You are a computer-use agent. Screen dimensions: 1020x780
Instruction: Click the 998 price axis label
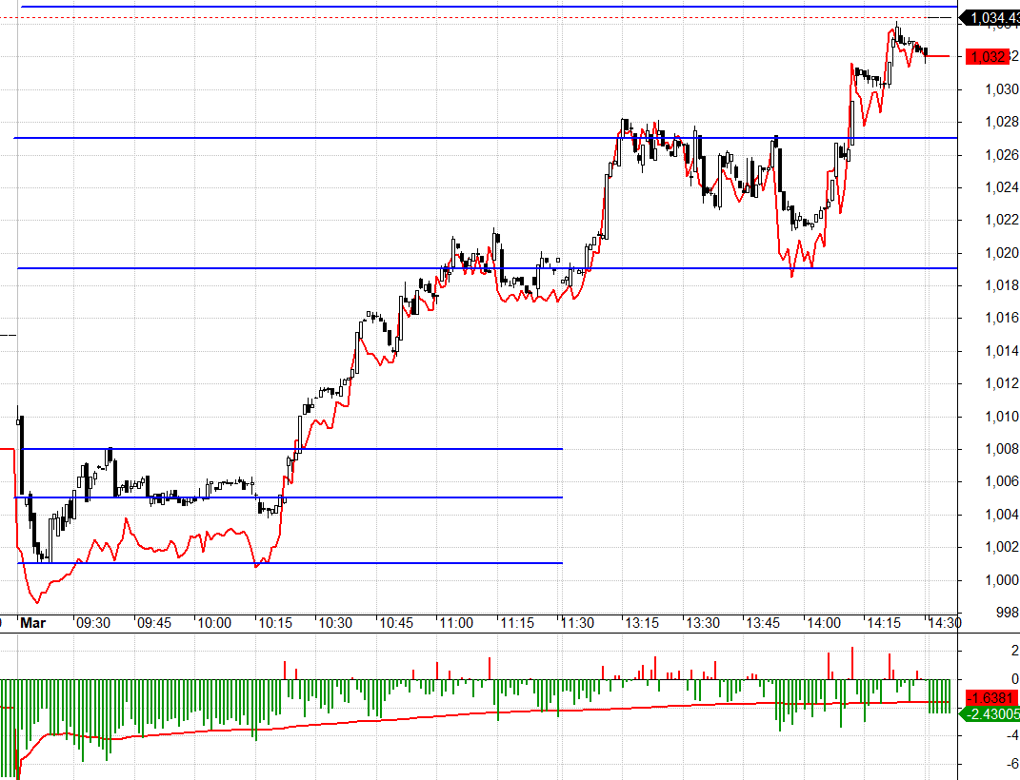click(x=1006, y=612)
